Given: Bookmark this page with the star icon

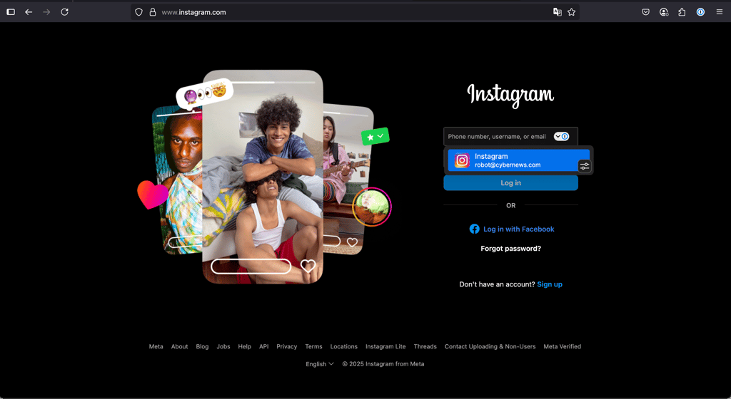Looking at the screenshot, I should pyautogui.click(x=572, y=12).
